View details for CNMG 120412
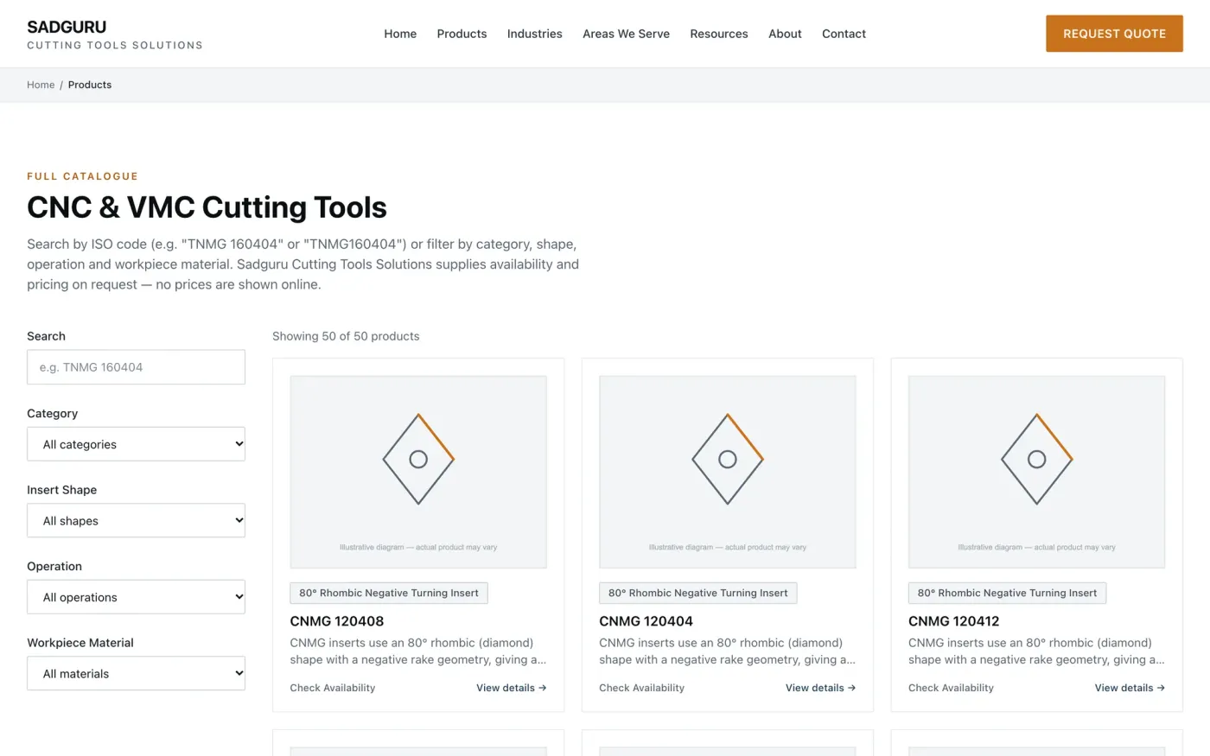This screenshot has width=1210, height=756. [x=1130, y=688]
